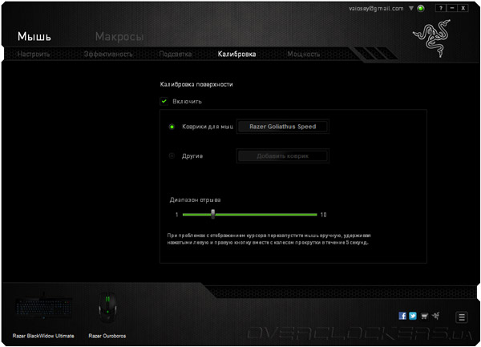Select the Razer Ouroboros mouse device
Image resolution: width=481 pixels, height=347 pixels.
[x=107, y=308]
